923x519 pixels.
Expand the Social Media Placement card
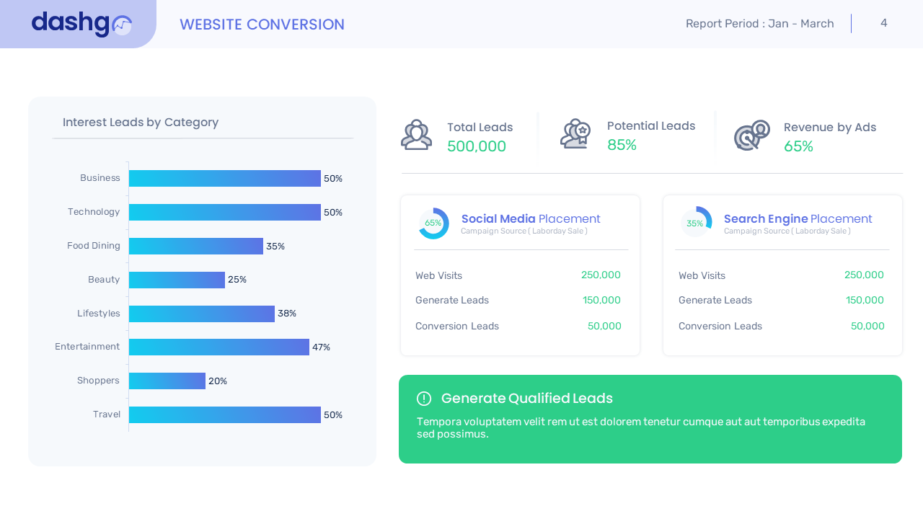[x=520, y=275]
